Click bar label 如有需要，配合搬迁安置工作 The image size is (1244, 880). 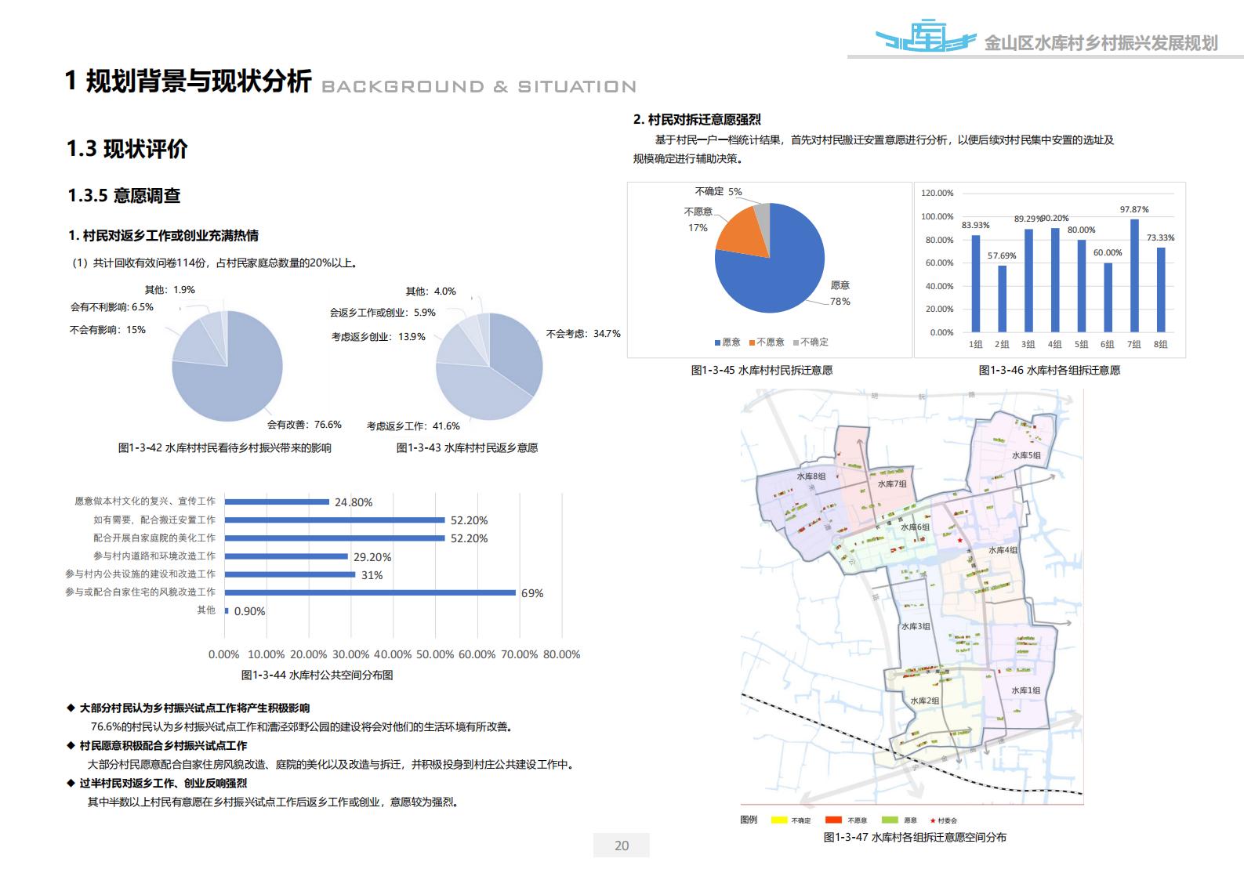[154, 520]
